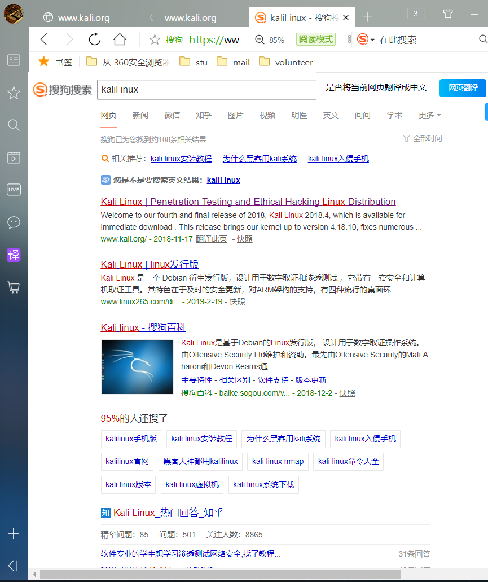
Task: Click the kali linux系统下载 related search
Action: click(263, 484)
